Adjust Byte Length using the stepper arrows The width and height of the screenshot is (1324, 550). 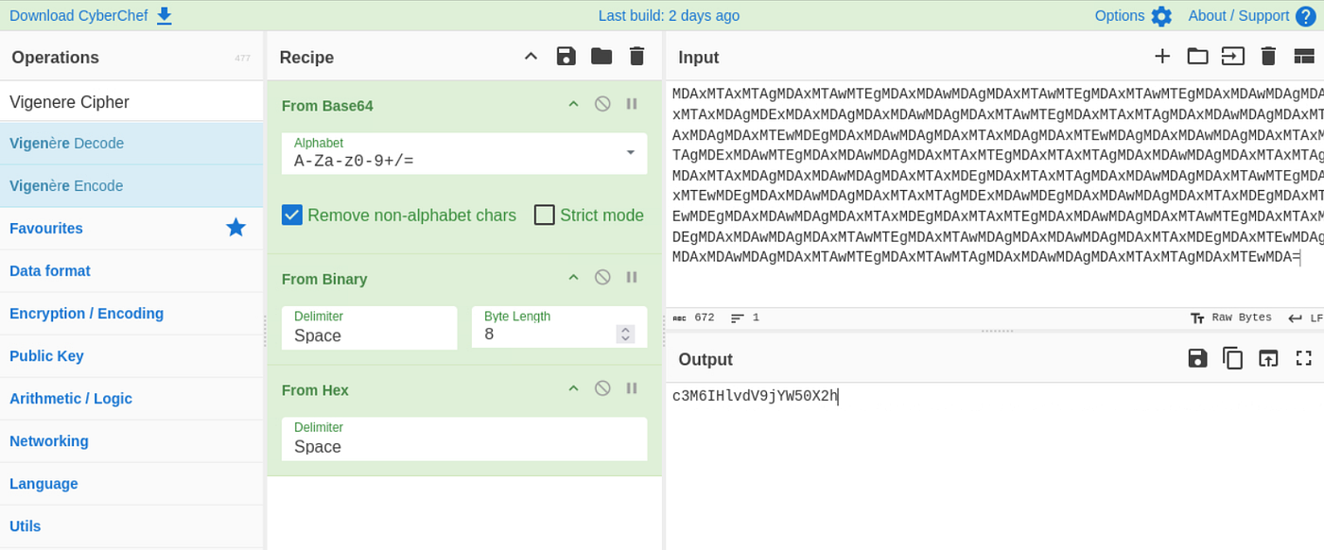coord(625,335)
